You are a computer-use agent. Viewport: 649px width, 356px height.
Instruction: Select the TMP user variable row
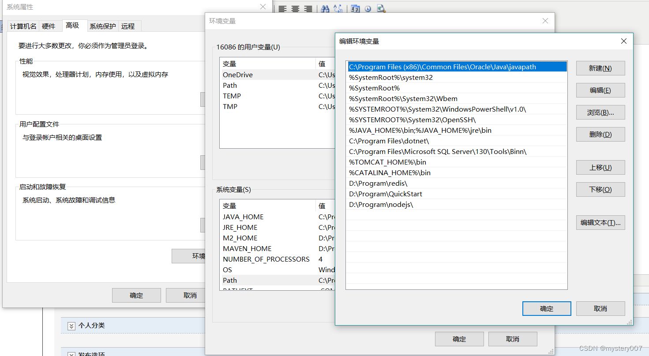tap(278, 106)
